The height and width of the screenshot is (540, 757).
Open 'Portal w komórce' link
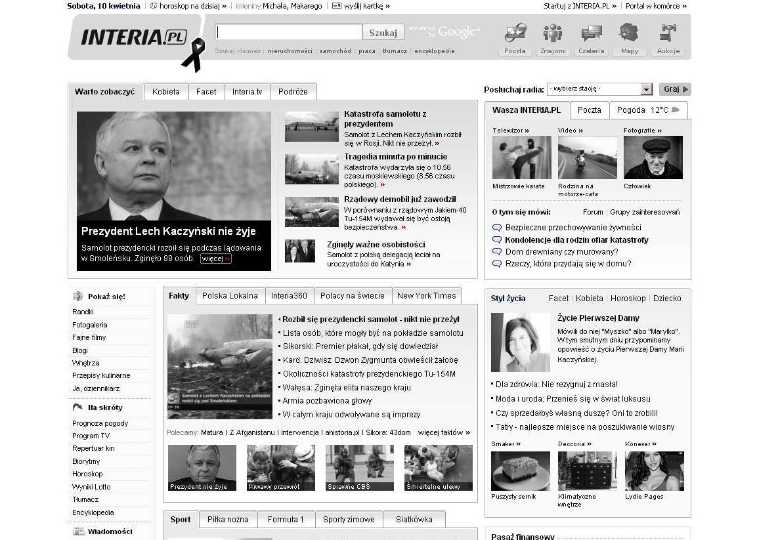[x=656, y=6]
